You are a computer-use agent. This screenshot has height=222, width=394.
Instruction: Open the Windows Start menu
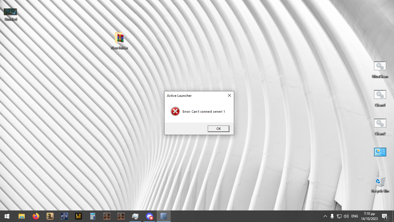click(7, 216)
